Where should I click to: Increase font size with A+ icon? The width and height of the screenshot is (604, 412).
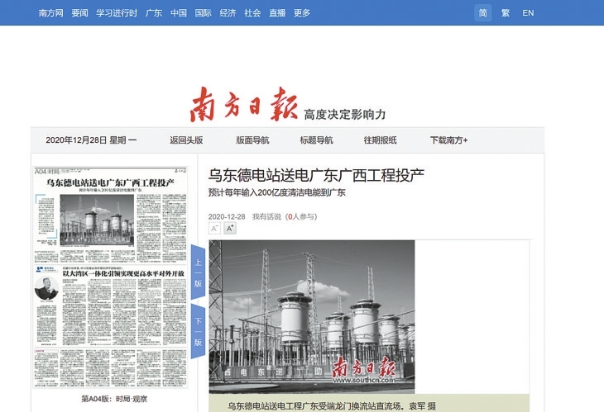point(230,228)
